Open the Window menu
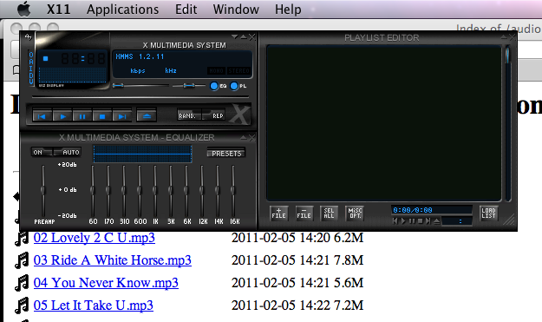This screenshot has height=322, width=542. tap(236, 10)
